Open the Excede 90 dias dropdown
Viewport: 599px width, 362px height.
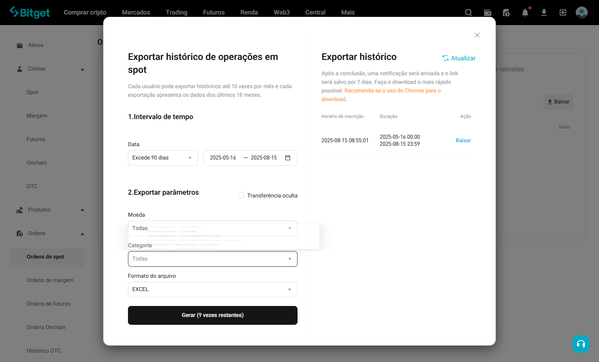[x=163, y=158]
